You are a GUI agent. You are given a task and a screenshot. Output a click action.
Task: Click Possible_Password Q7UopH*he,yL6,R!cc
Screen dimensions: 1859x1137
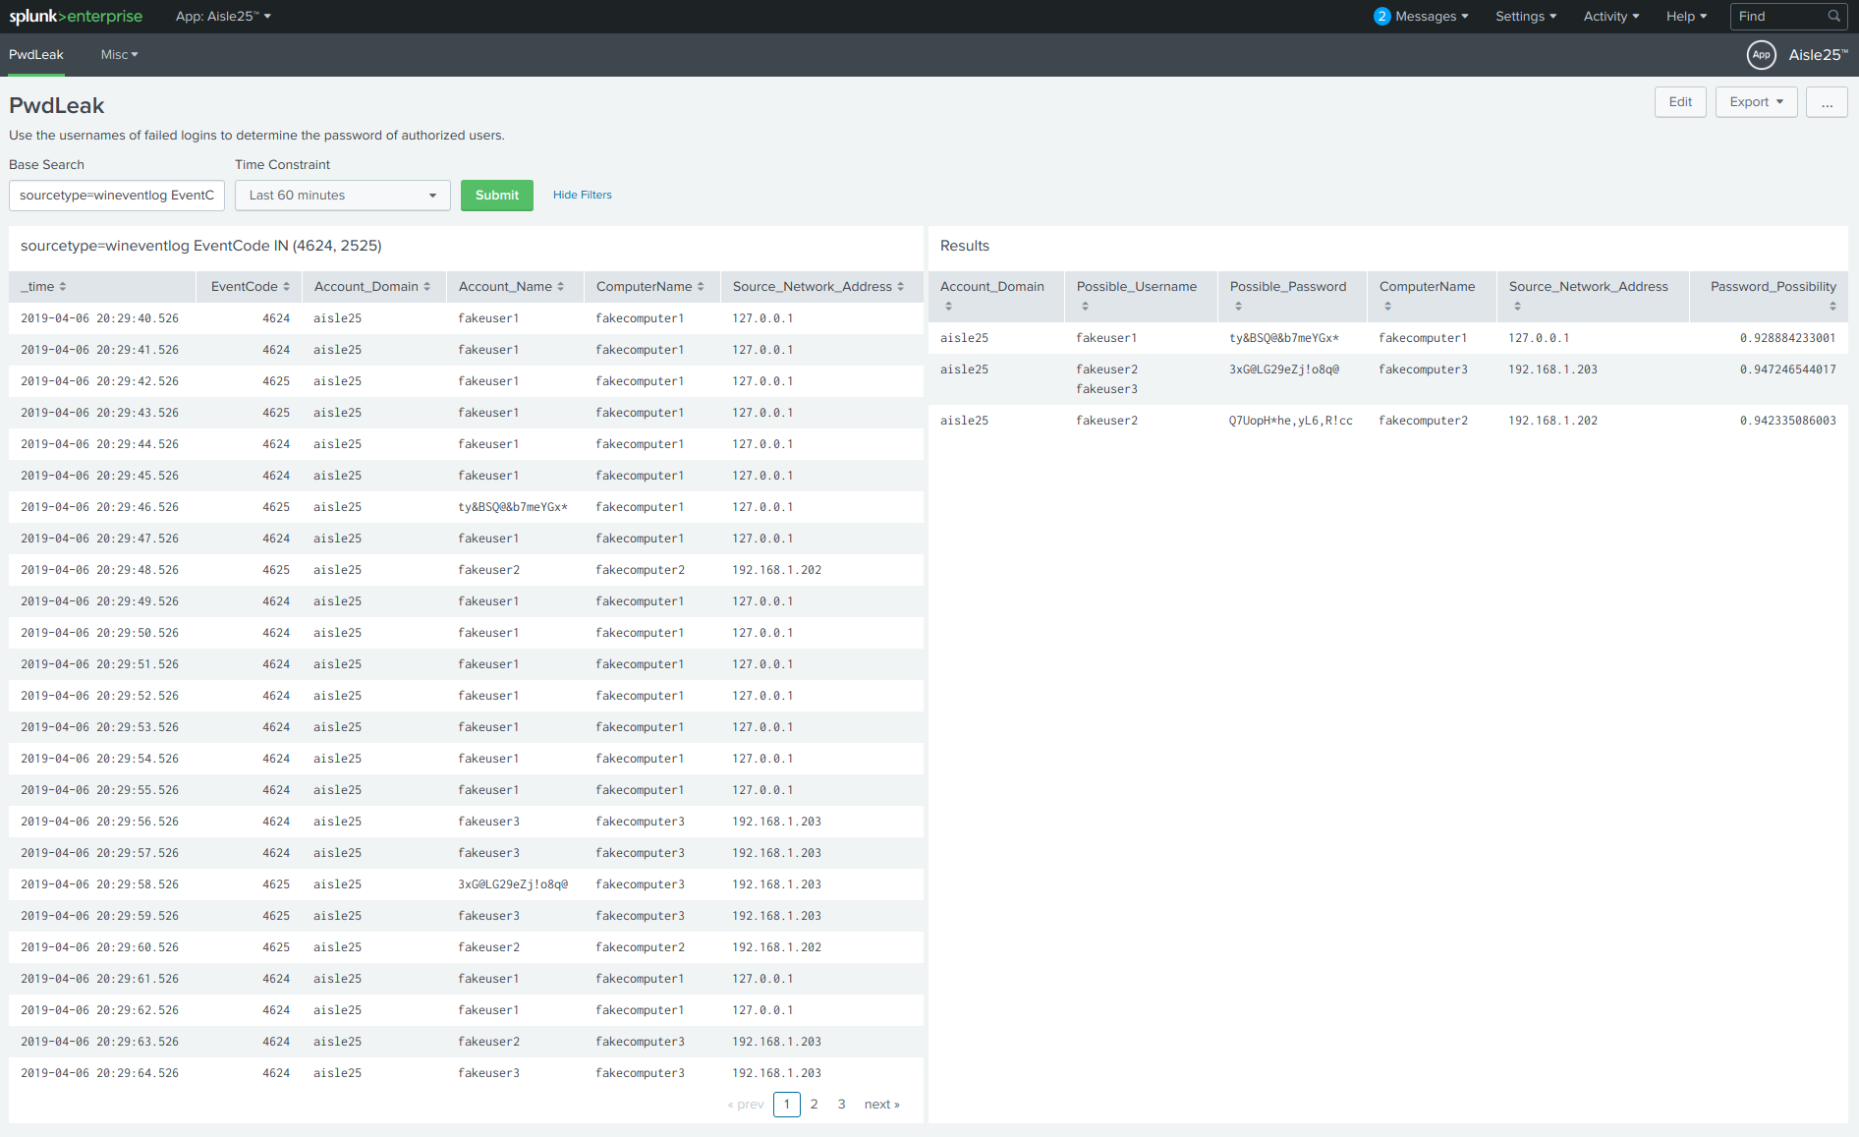point(1290,421)
